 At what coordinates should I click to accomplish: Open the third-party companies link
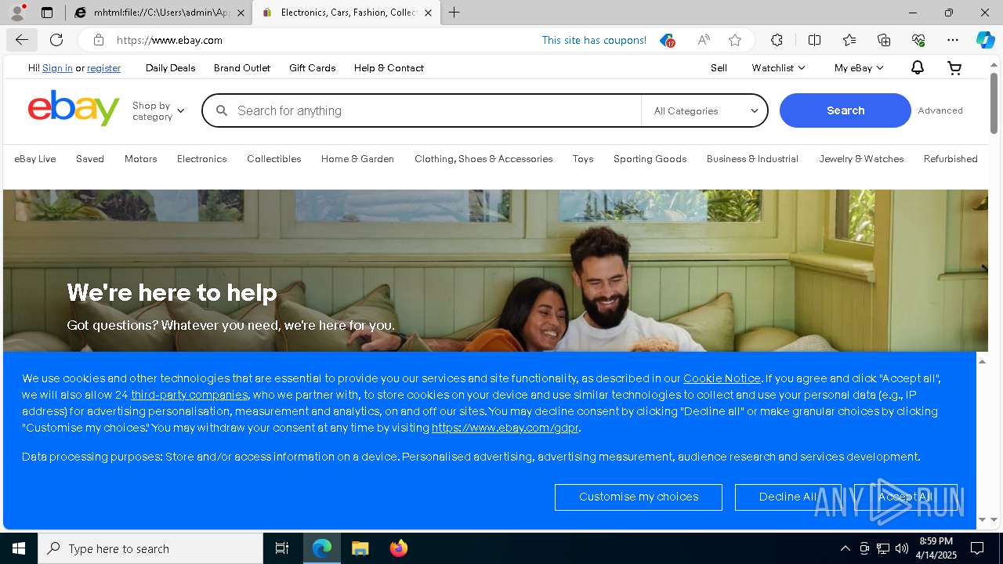(x=189, y=395)
